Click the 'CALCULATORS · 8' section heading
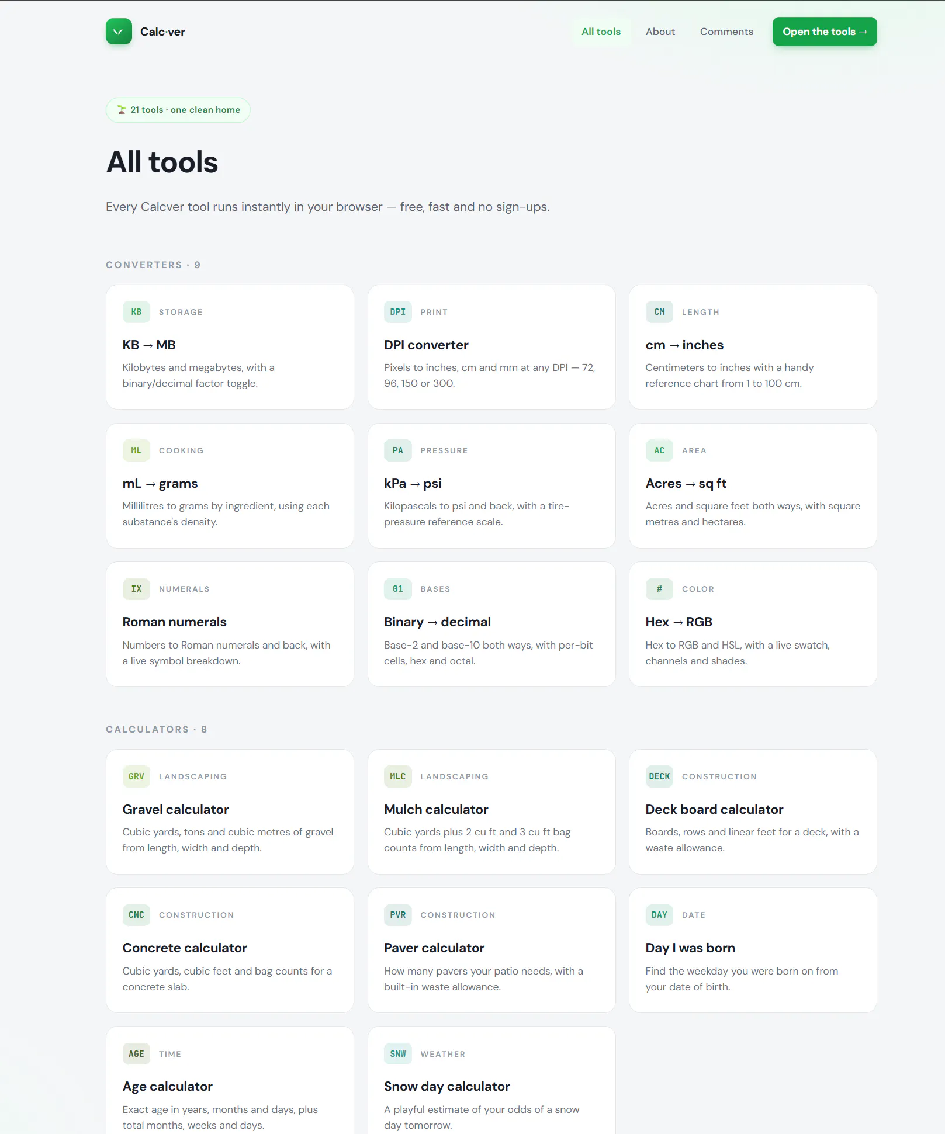The width and height of the screenshot is (945, 1134). click(x=157, y=729)
